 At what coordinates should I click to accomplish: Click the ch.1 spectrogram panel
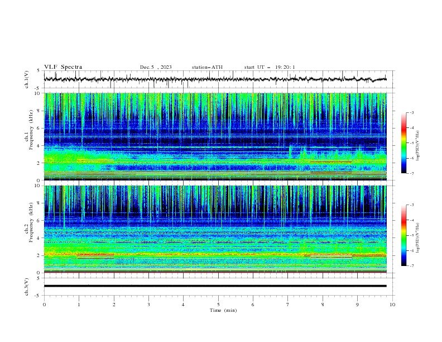pyautogui.click(x=215, y=136)
